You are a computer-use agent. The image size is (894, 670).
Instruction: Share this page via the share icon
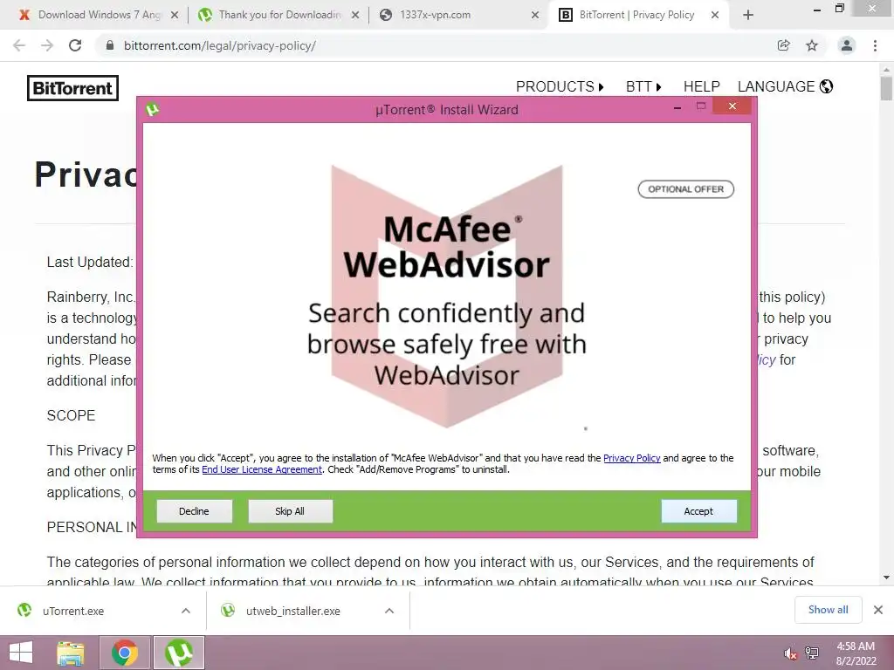coord(784,45)
